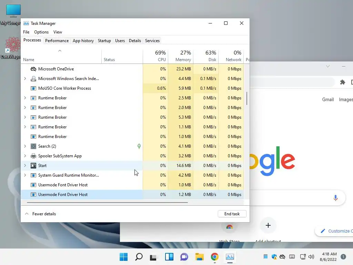Switch to the Startup tab
The height and width of the screenshot is (265, 353).
(x=104, y=41)
